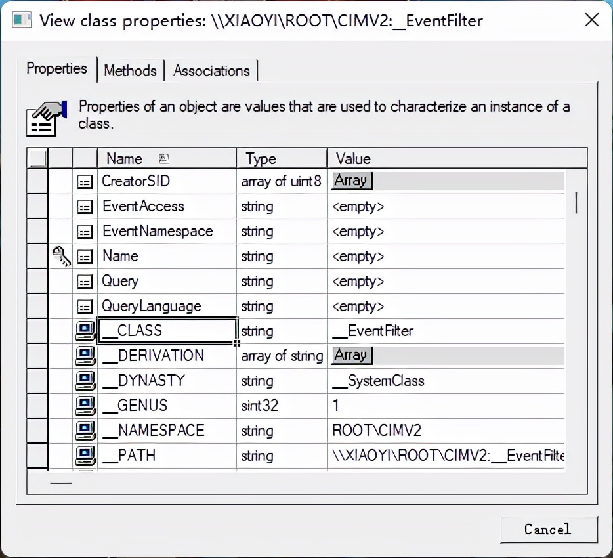Click the __GENUS system property computer icon
The width and height of the screenshot is (613, 558).
[x=85, y=406]
